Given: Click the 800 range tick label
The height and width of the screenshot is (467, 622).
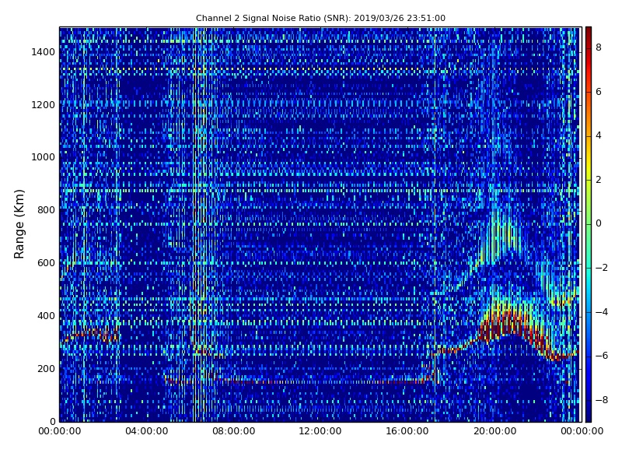Looking at the screenshot, I should (x=46, y=210).
